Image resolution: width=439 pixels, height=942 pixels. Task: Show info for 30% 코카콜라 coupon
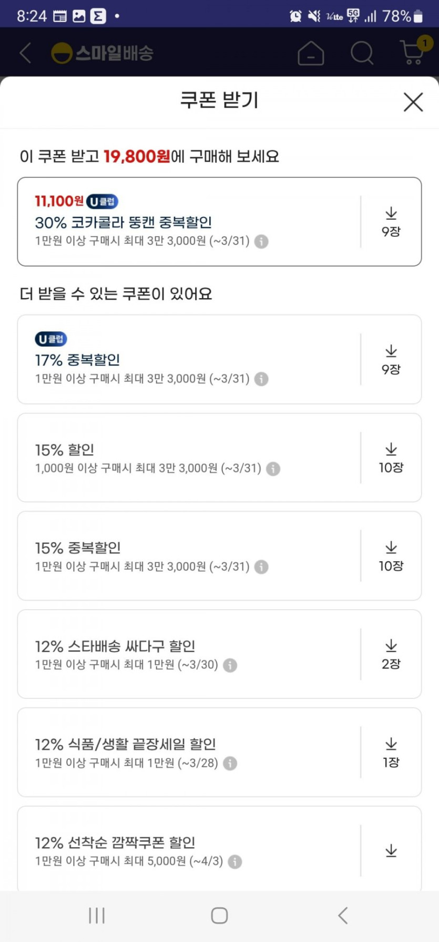[261, 241]
